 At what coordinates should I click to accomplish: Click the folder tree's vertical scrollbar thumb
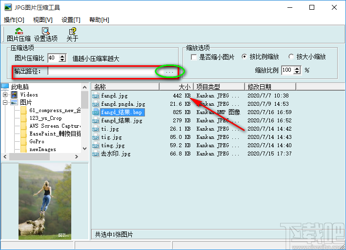pyautogui.click(x=85, y=100)
